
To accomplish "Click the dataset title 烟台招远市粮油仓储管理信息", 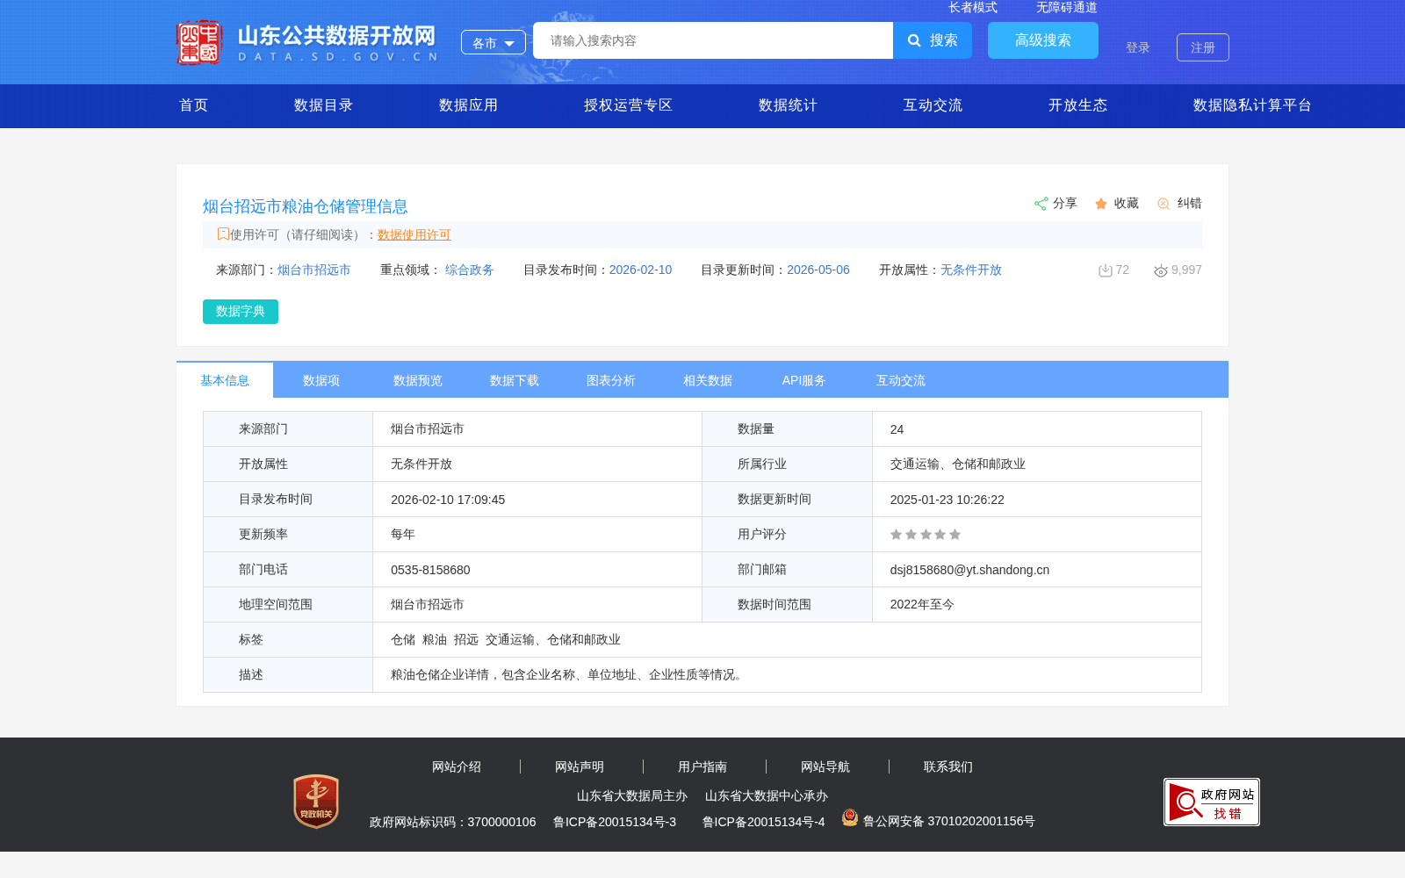I will tap(306, 206).
